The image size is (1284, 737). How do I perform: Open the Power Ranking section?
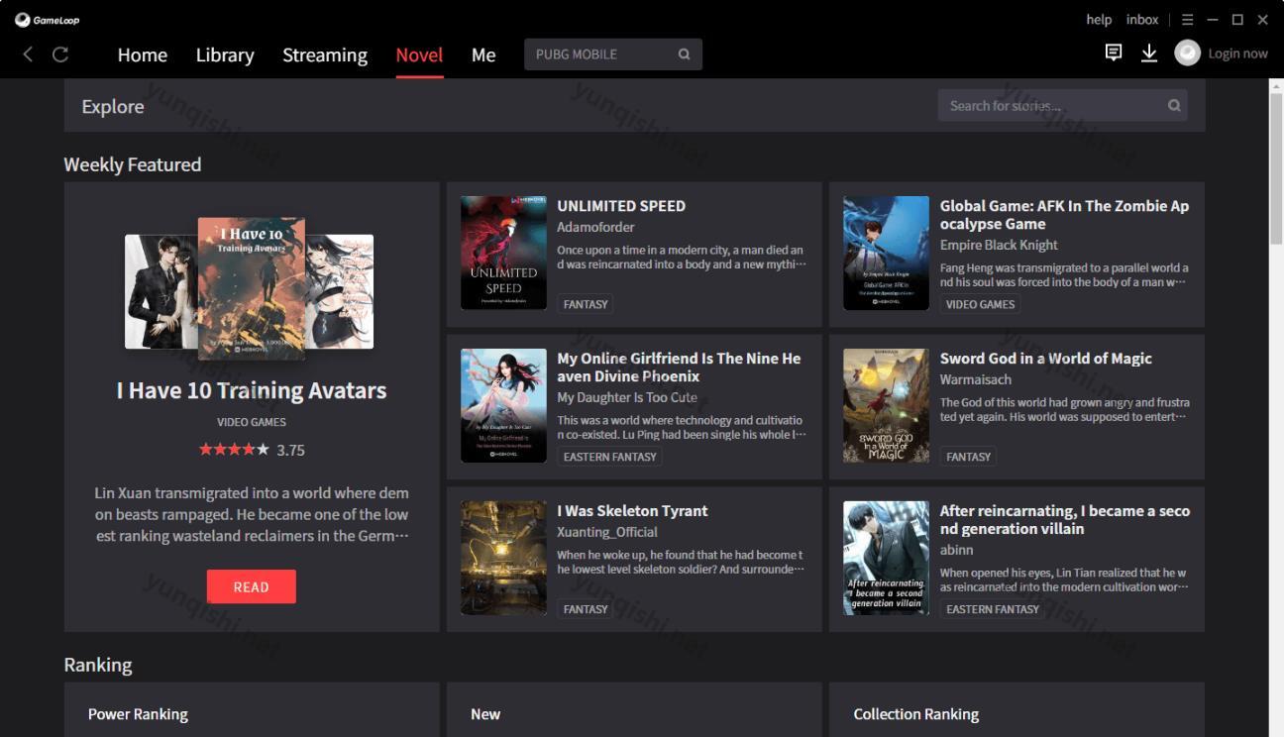[138, 714]
